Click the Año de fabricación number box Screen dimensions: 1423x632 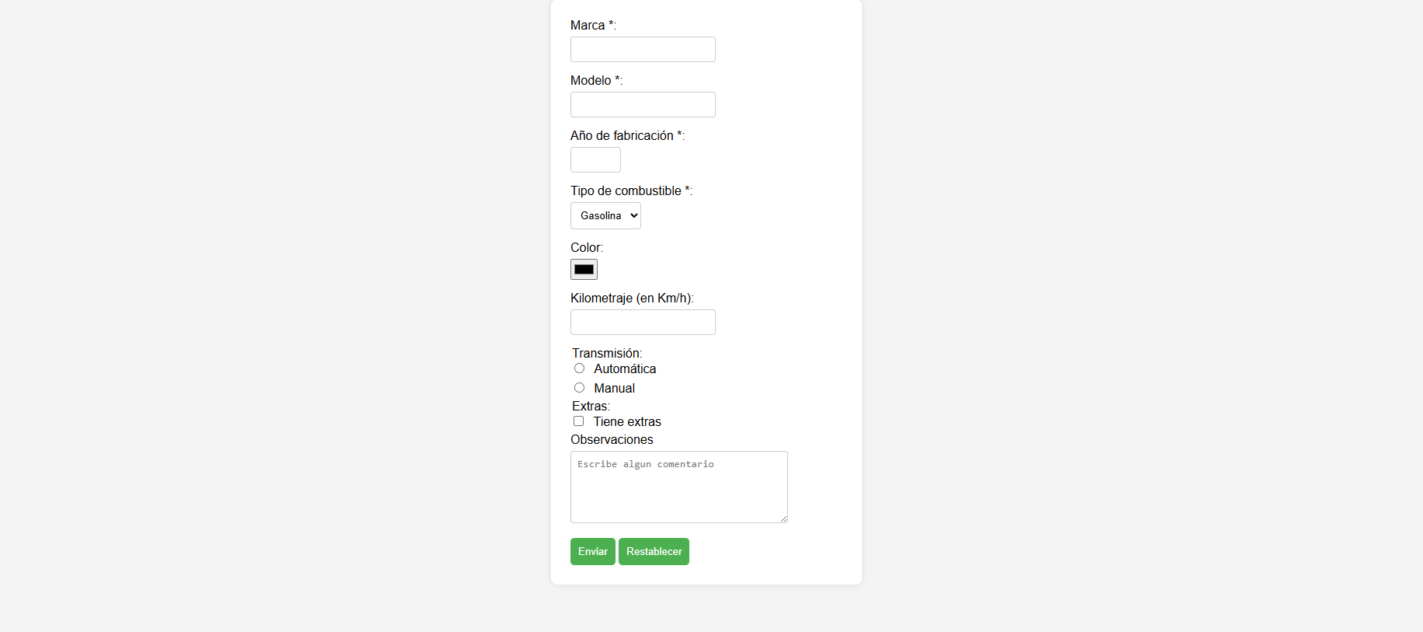[x=595, y=160]
